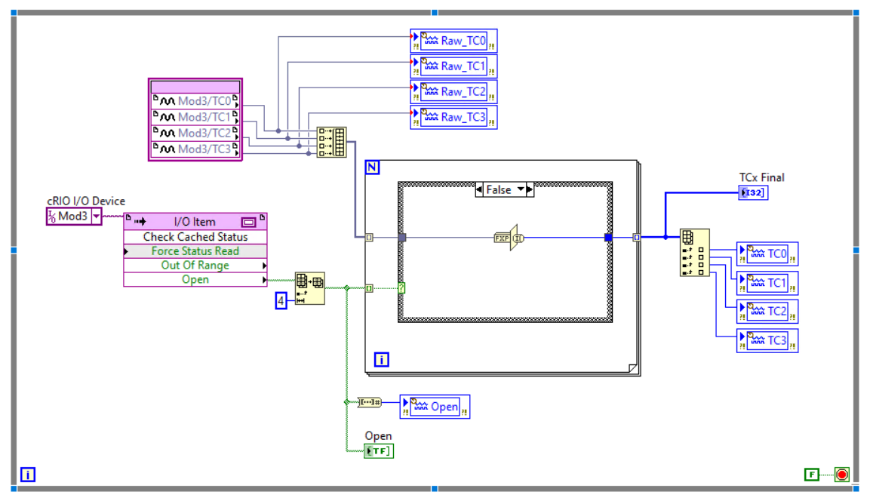Click the Open waveform chart terminal
870x501 pixels.
pyautogui.click(x=435, y=406)
